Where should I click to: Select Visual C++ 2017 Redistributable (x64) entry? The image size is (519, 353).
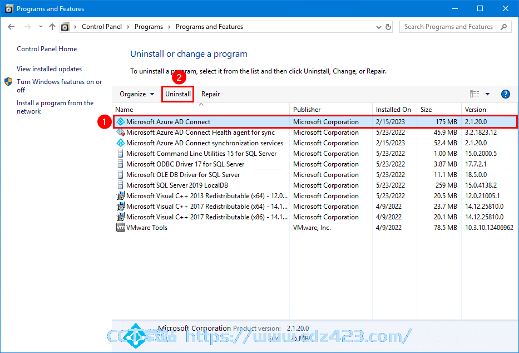[x=315, y=207]
